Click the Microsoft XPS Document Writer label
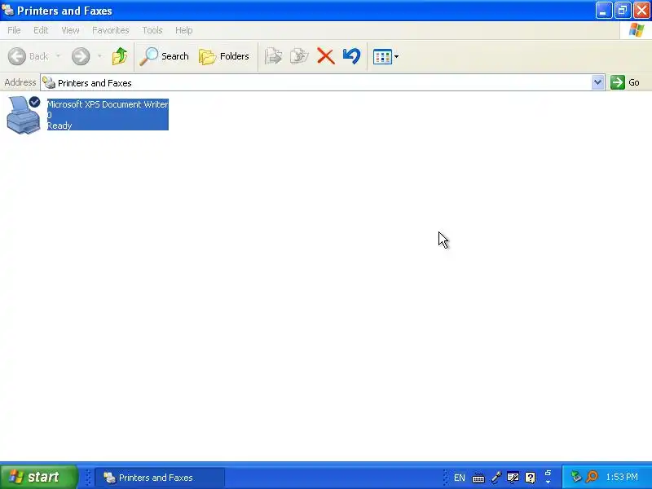 [x=108, y=104]
